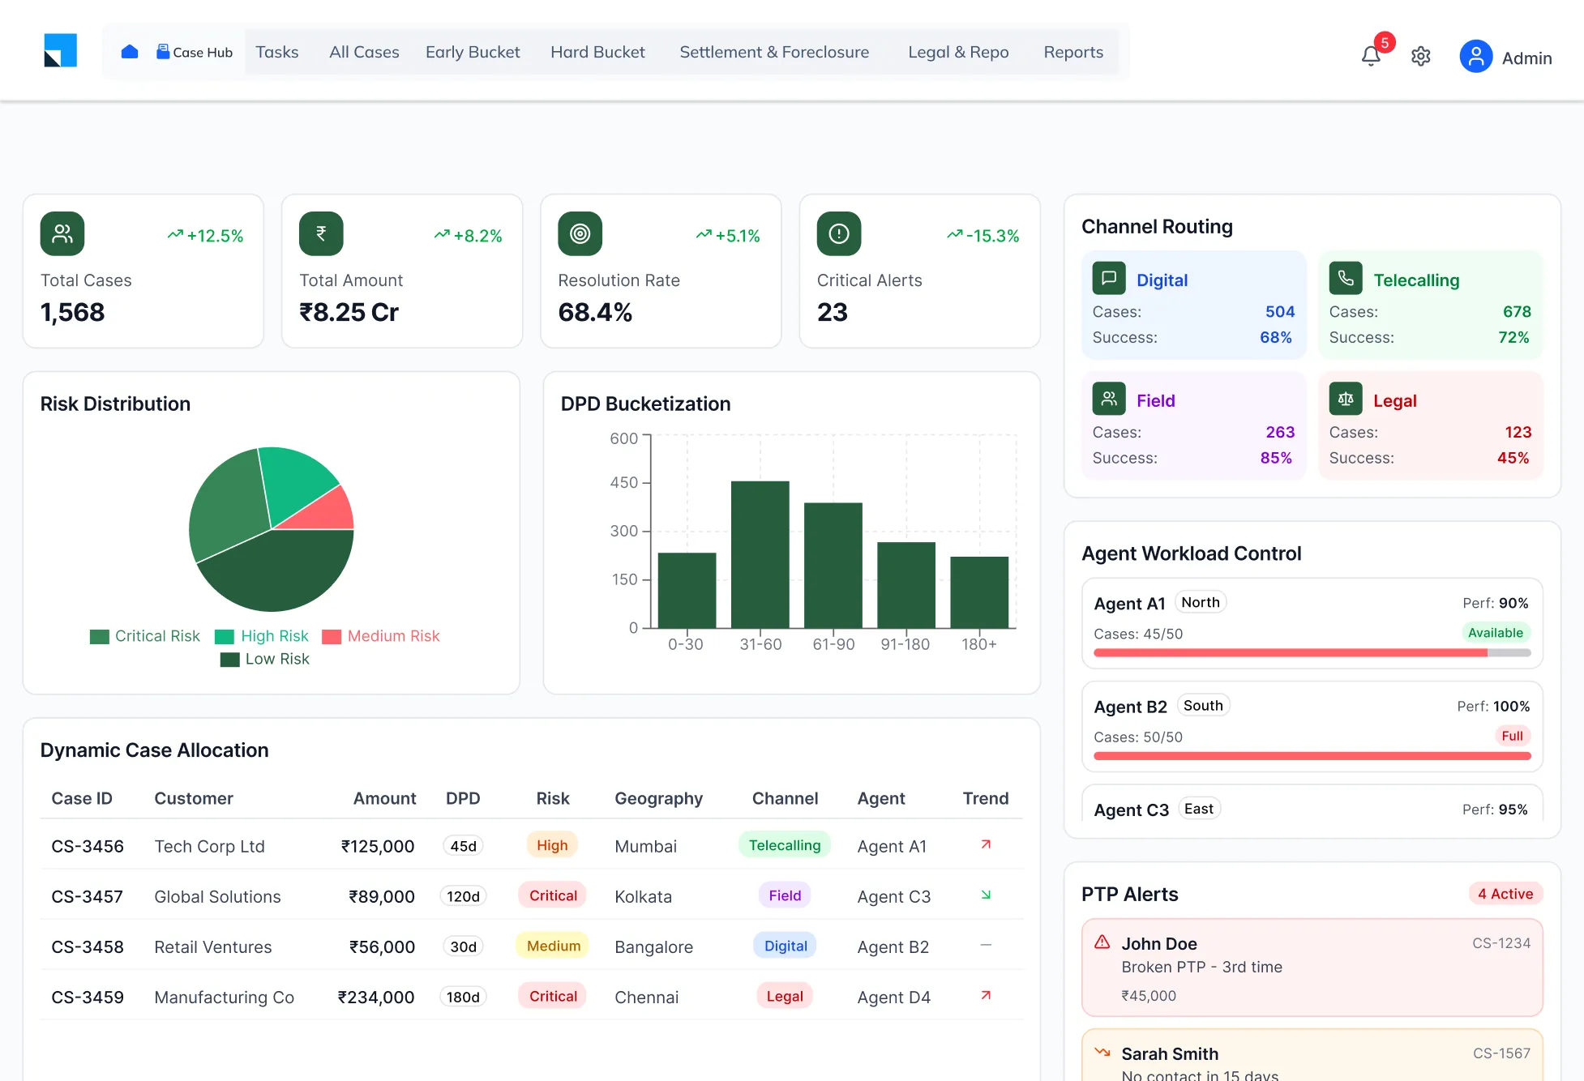Click the Digital channel chat icon

[1109, 278]
